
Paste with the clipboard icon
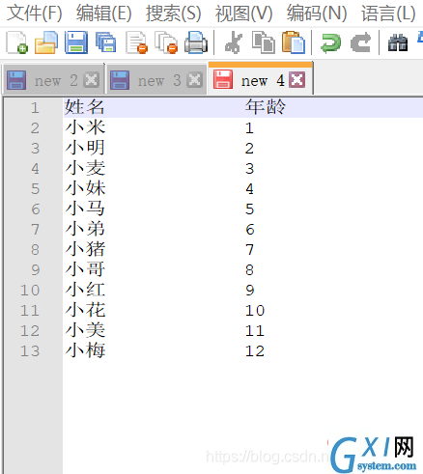click(294, 42)
